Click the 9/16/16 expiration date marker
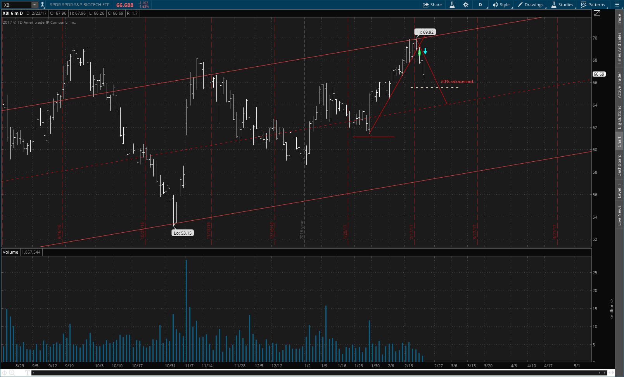Image resolution: width=624 pixels, height=377 pixels. coord(59,232)
